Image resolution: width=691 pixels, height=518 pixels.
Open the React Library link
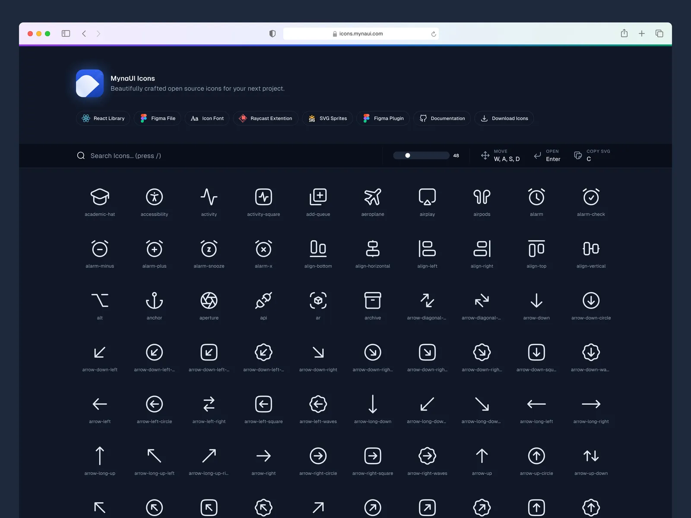103,118
